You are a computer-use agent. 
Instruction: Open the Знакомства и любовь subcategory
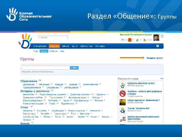click(x=33, y=97)
